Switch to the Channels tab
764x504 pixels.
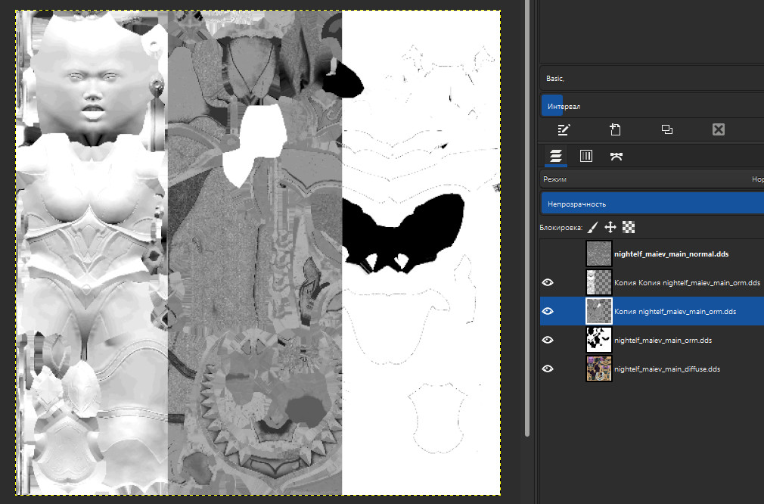(x=586, y=156)
